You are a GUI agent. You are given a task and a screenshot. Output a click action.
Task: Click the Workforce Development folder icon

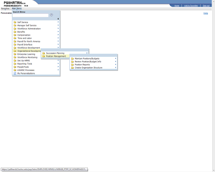[x=15, y=48]
